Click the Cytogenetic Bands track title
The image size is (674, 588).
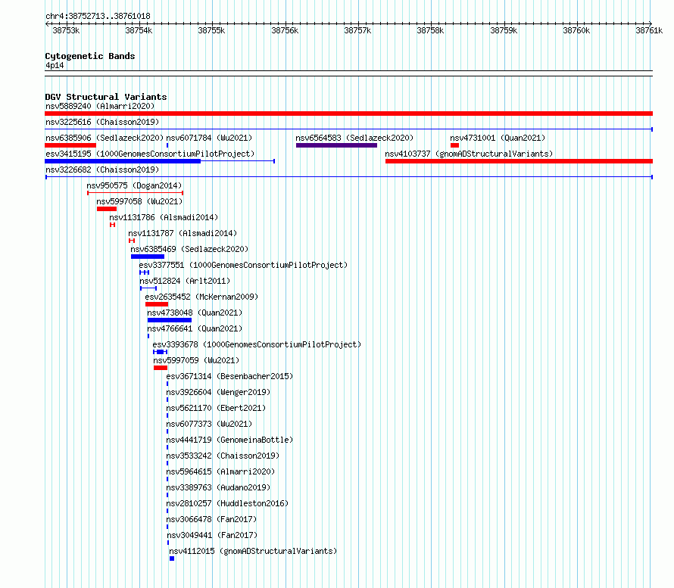tap(90, 56)
